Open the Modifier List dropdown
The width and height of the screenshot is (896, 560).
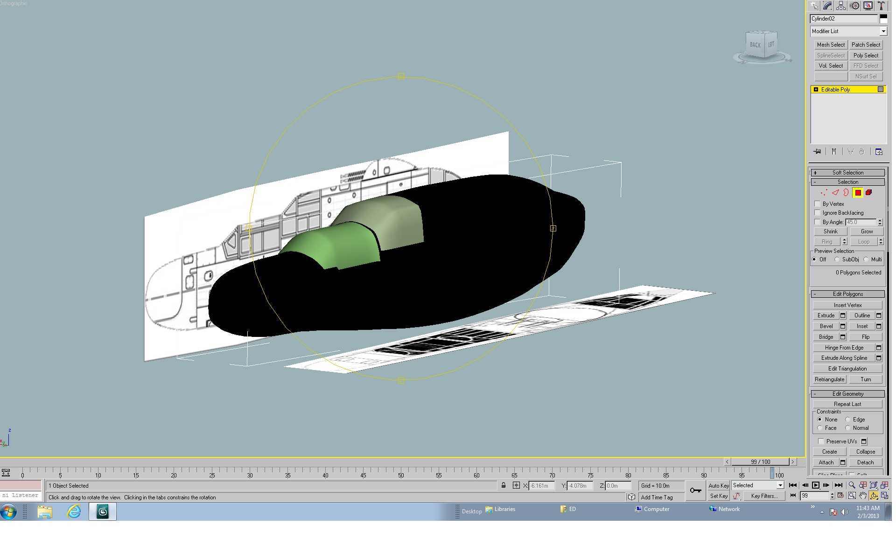[848, 31]
